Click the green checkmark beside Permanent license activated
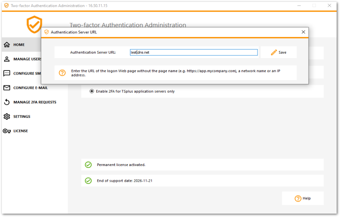 pos(88,165)
